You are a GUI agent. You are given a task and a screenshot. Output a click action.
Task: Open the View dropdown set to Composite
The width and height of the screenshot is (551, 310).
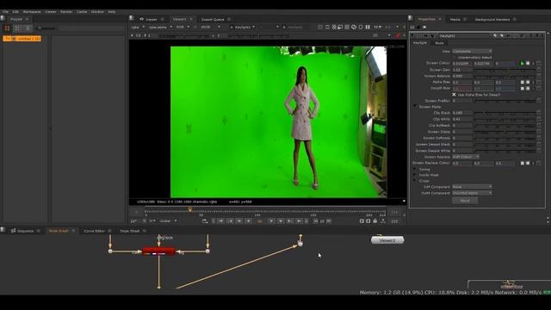tap(472, 52)
